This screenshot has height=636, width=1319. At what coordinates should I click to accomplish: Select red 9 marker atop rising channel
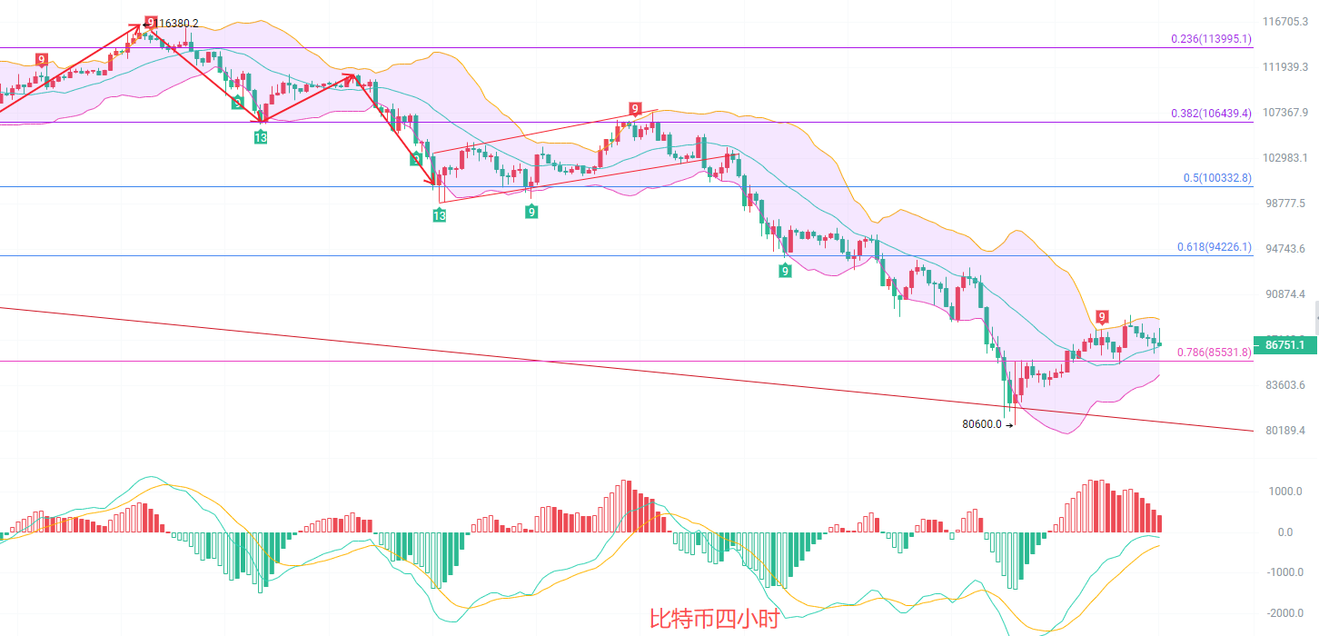(x=635, y=110)
